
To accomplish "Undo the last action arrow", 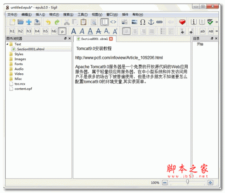I will (48, 22).
